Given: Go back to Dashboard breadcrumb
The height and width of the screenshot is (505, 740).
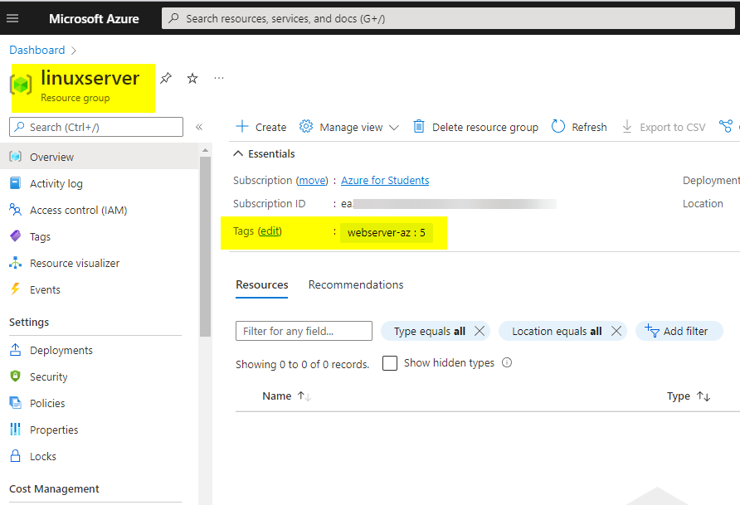Looking at the screenshot, I should (37, 50).
